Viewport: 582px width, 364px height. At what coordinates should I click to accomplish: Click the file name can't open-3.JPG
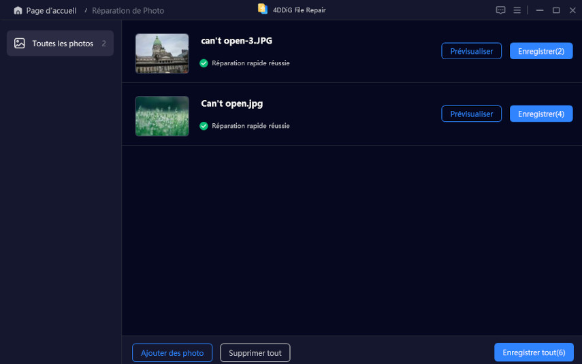pyautogui.click(x=236, y=41)
